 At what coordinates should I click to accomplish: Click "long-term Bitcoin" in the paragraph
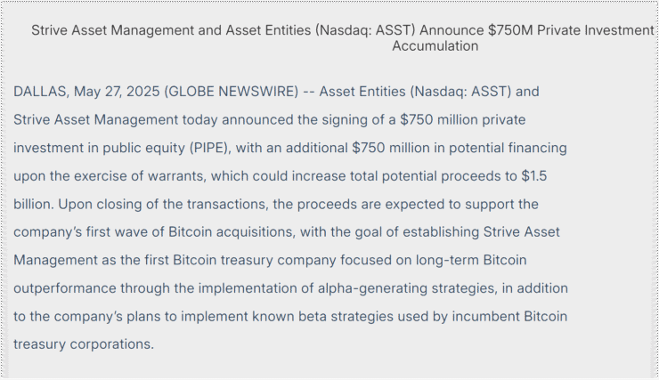(471, 261)
